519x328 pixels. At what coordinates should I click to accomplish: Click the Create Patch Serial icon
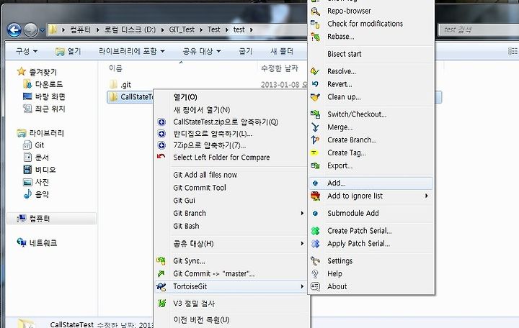(x=315, y=231)
